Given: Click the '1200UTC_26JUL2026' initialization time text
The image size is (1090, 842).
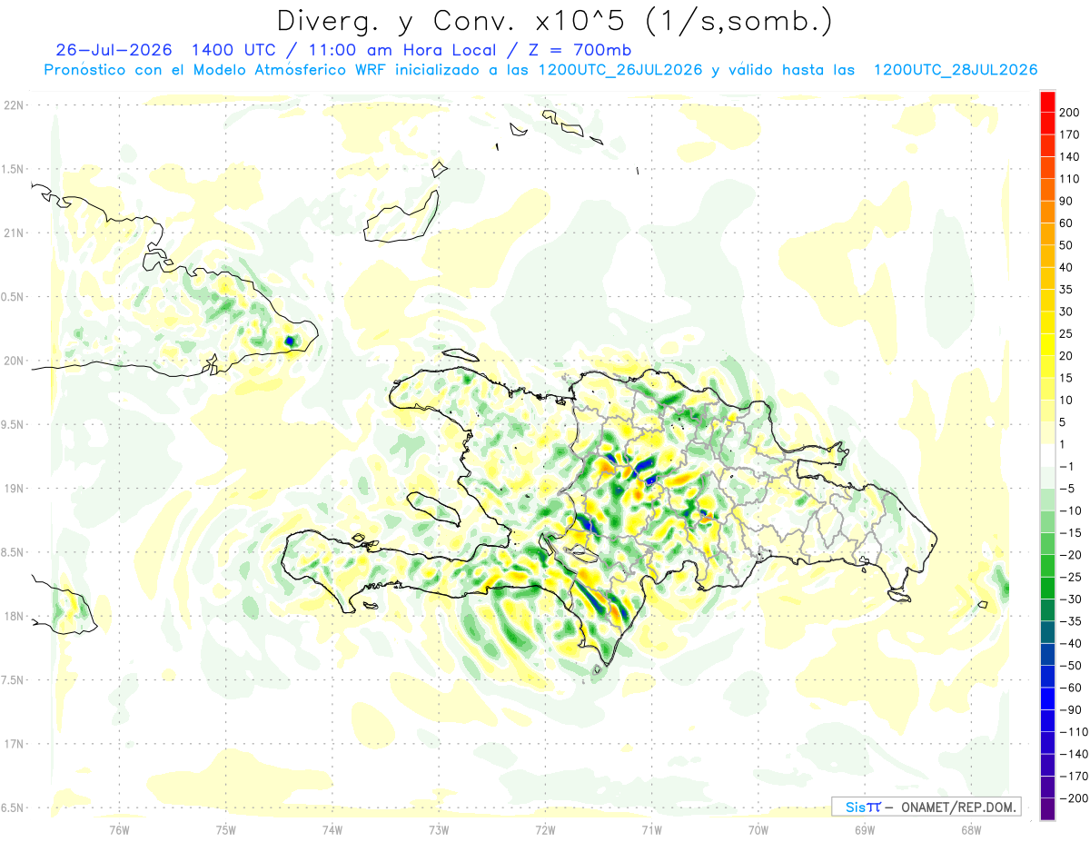Looking at the screenshot, I should pos(620,70).
